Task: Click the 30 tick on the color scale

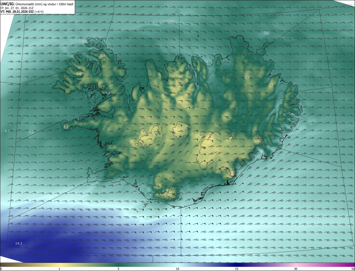Action: [x=296, y=269]
